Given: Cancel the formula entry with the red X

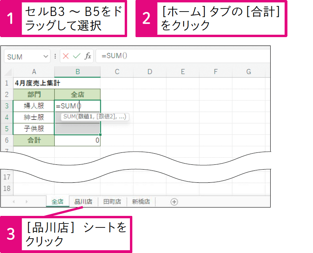Looking at the screenshot, I should pos(66,56).
